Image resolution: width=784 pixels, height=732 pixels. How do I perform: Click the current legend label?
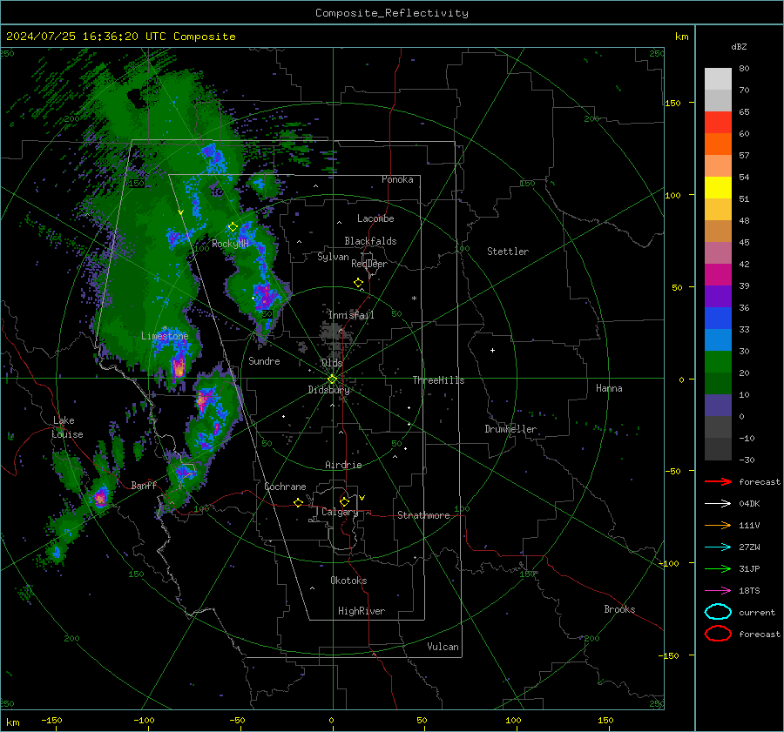(757, 612)
